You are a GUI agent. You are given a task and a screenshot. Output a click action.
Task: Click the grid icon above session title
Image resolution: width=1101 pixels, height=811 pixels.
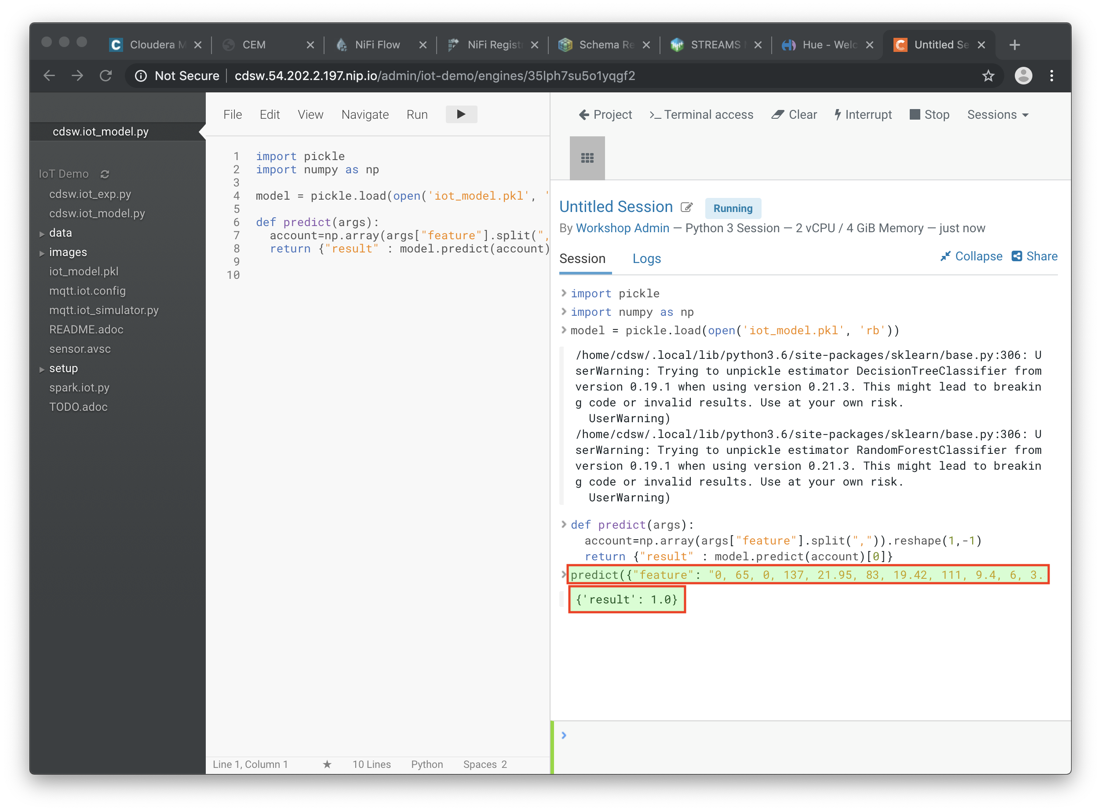tap(587, 158)
